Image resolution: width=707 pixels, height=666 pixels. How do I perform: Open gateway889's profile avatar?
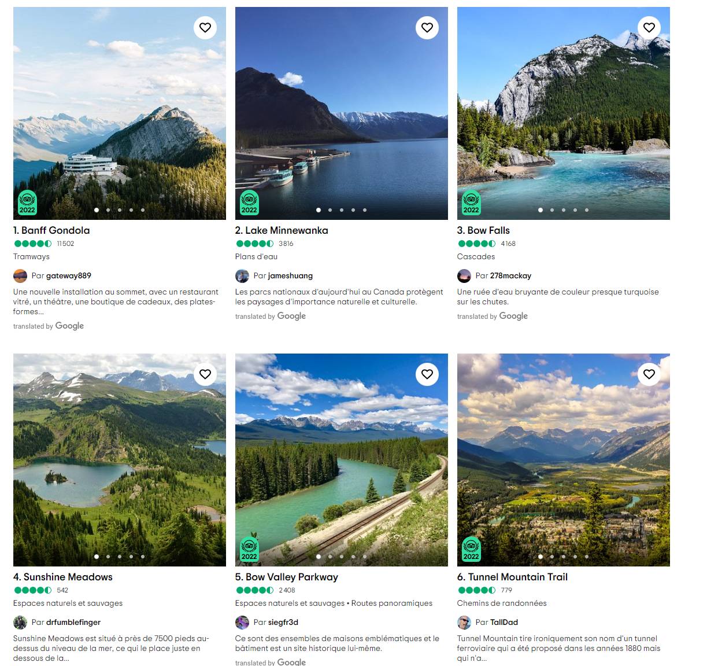(x=20, y=275)
